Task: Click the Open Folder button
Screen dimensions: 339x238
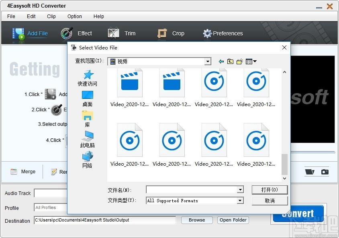Action: pyautogui.click(x=233, y=220)
